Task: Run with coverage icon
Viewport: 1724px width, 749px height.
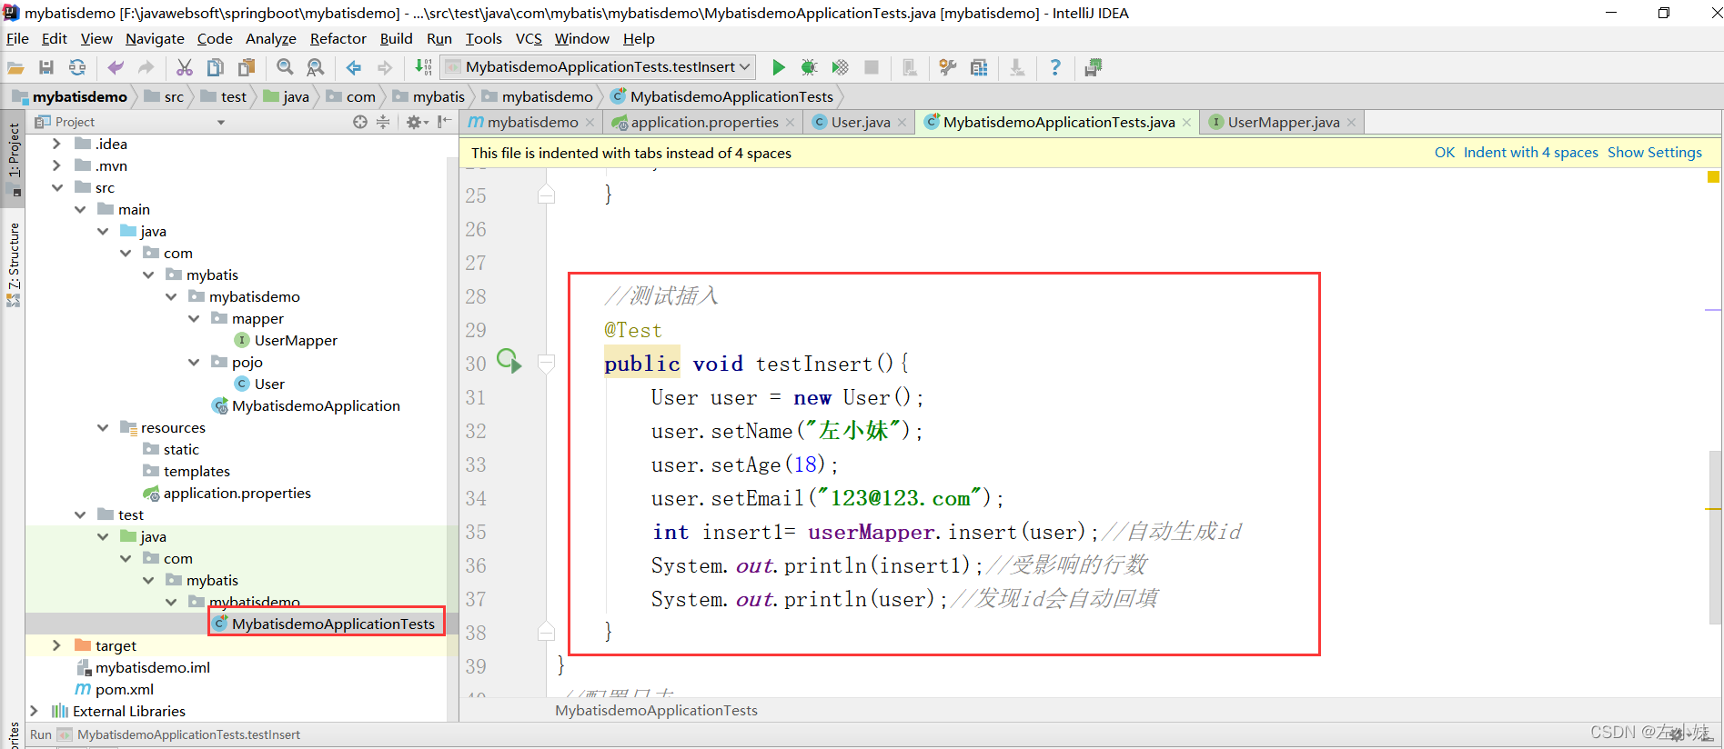Action: pyautogui.click(x=840, y=67)
